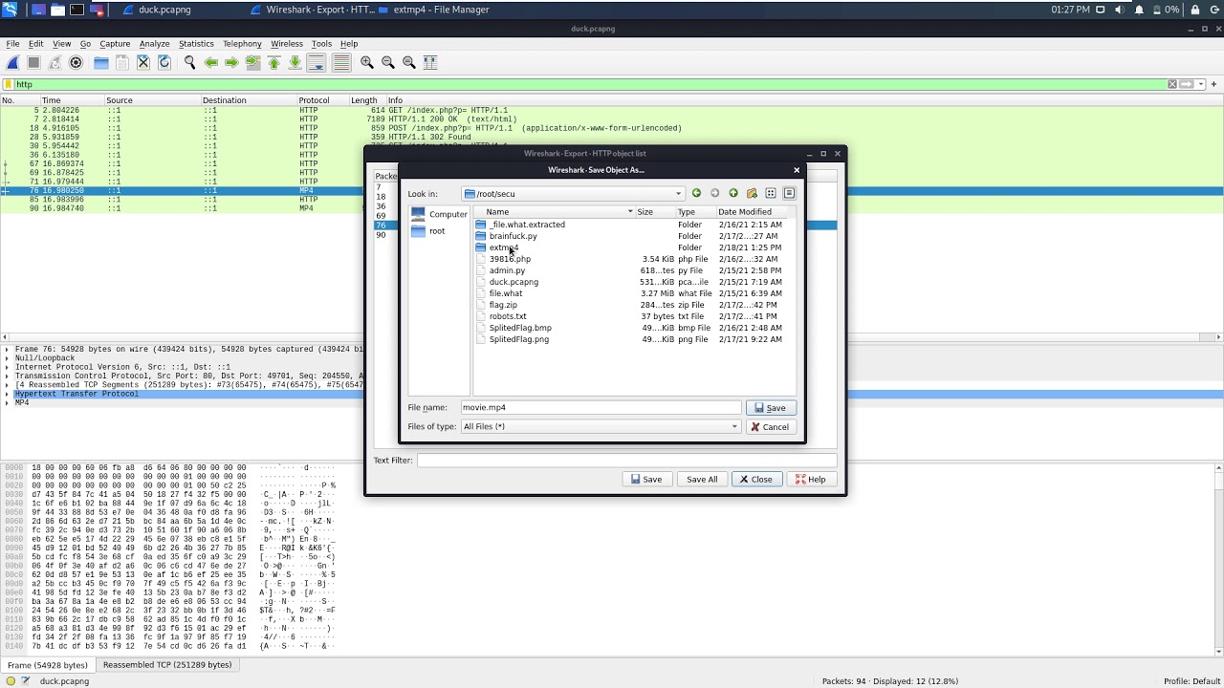Image resolution: width=1224 pixels, height=688 pixels.
Task: Go forward with the right green arrow
Action: 231,63
